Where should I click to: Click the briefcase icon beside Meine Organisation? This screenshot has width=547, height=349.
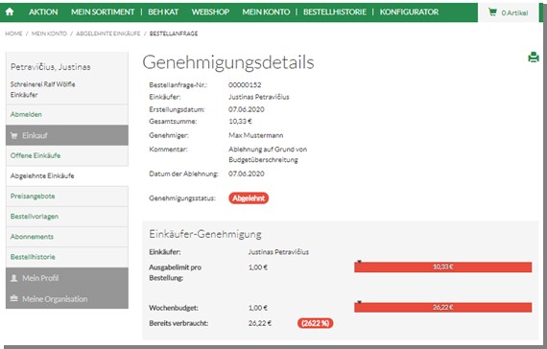(x=14, y=298)
